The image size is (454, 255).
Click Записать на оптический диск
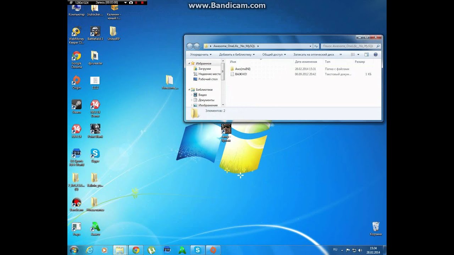tap(314, 55)
